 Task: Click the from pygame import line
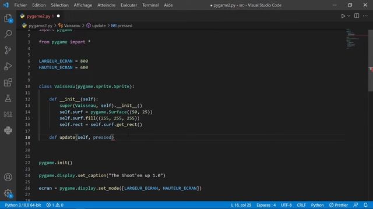[65, 42]
